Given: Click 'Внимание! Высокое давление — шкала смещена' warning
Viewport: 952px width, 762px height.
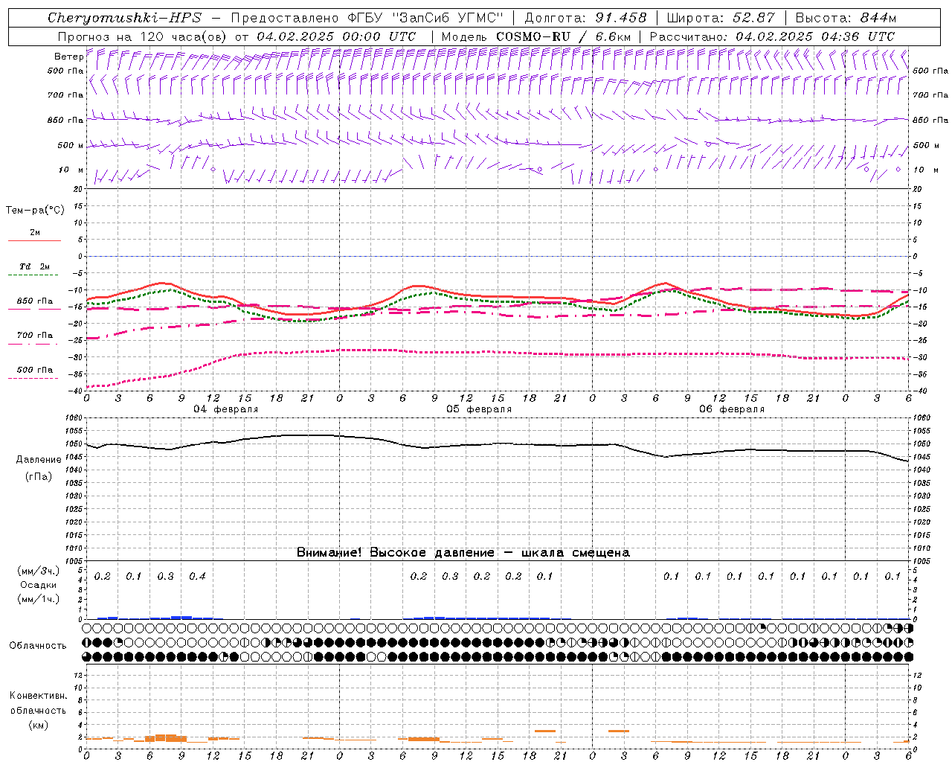Looking at the screenshot, I should coord(463,552).
